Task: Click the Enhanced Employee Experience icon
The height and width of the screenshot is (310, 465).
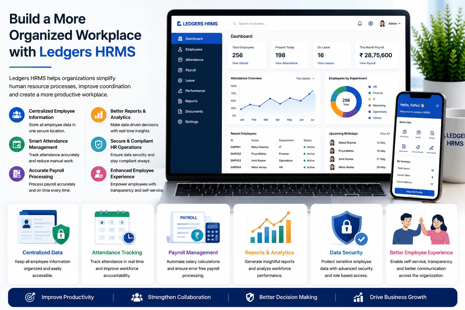Action: [x=99, y=174]
